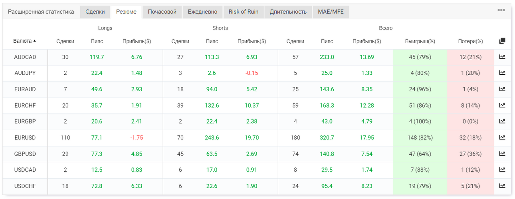Click the EURCHF win cell 51 (86%)

pos(420,105)
